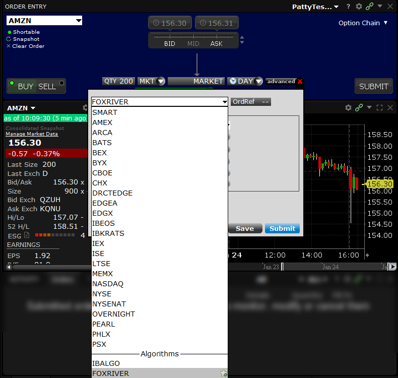Select PEARL from the destination list
Viewport: 398px width, 378px height.
[x=159, y=324]
